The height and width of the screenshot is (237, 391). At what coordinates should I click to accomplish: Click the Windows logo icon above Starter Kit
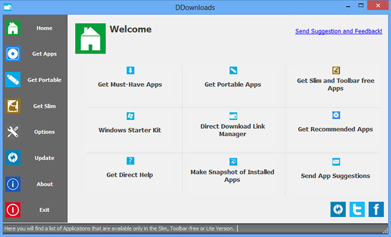[x=130, y=116]
